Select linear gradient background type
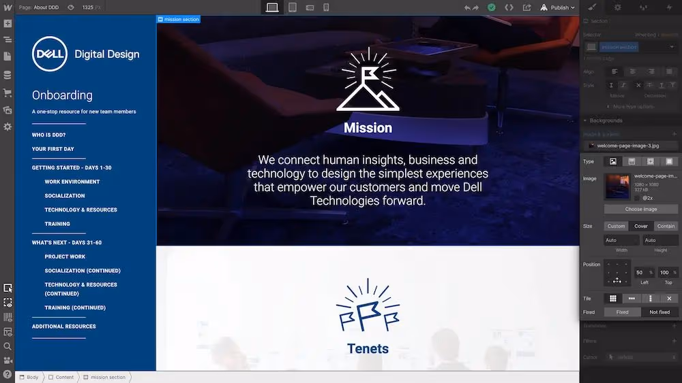This screenshot has height=383, width=682. 632,161
